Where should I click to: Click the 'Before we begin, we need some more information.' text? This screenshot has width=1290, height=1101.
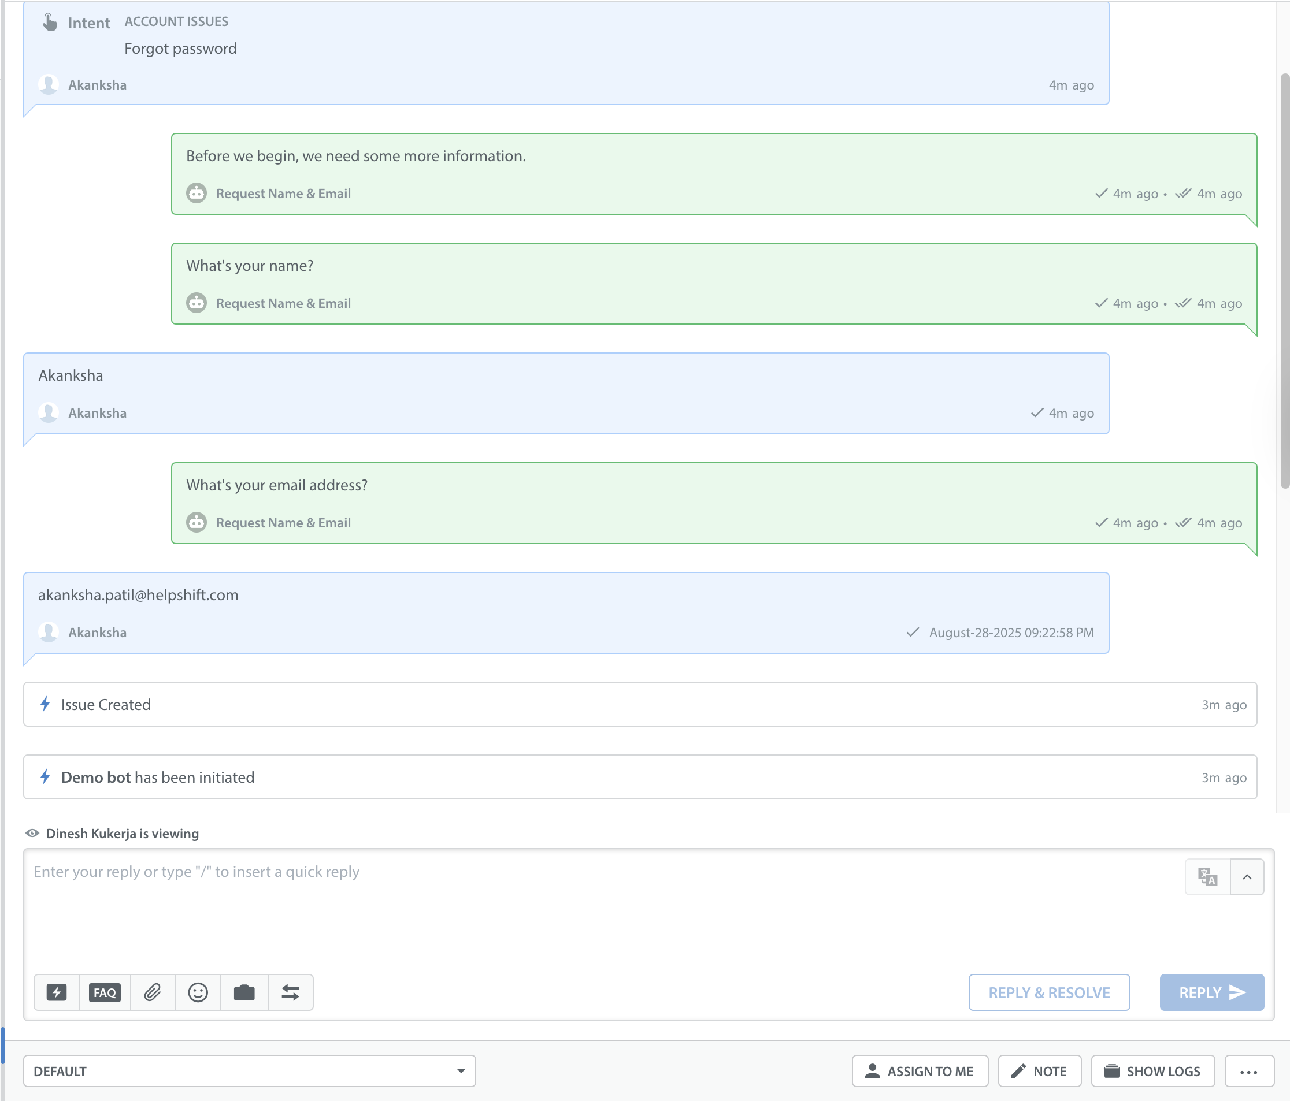click(x=356, y=155)
